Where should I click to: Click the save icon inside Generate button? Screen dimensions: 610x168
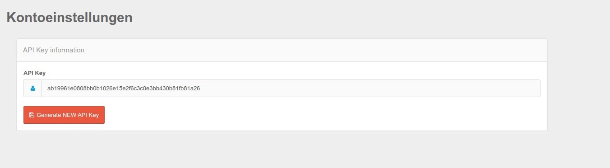pos(32,115)
